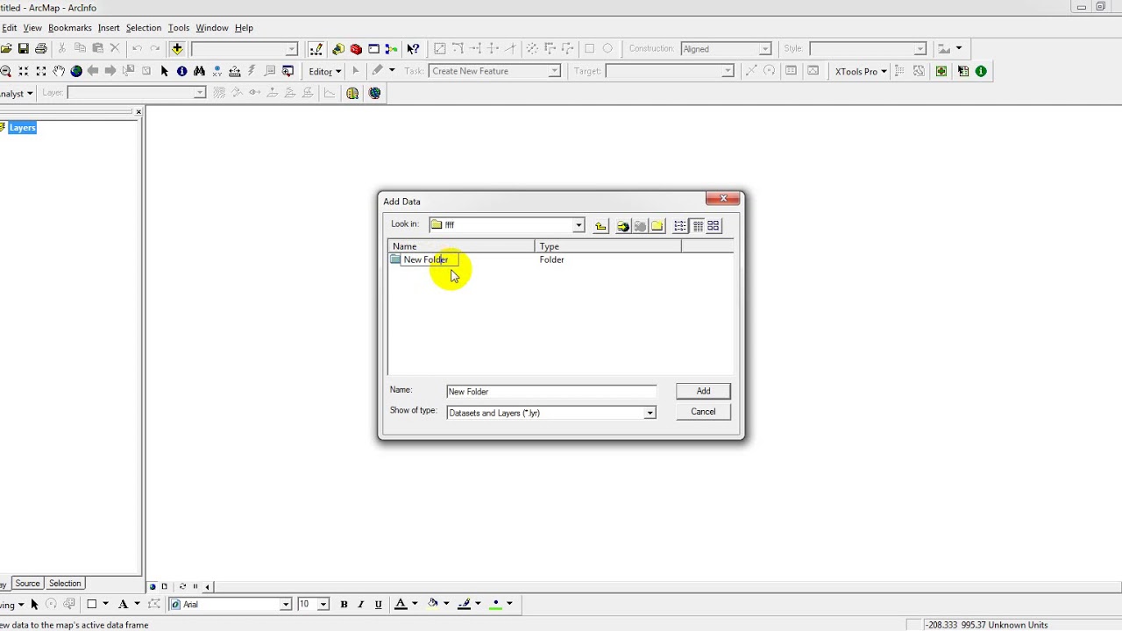Select the New Folder entry

click(425, 259)
